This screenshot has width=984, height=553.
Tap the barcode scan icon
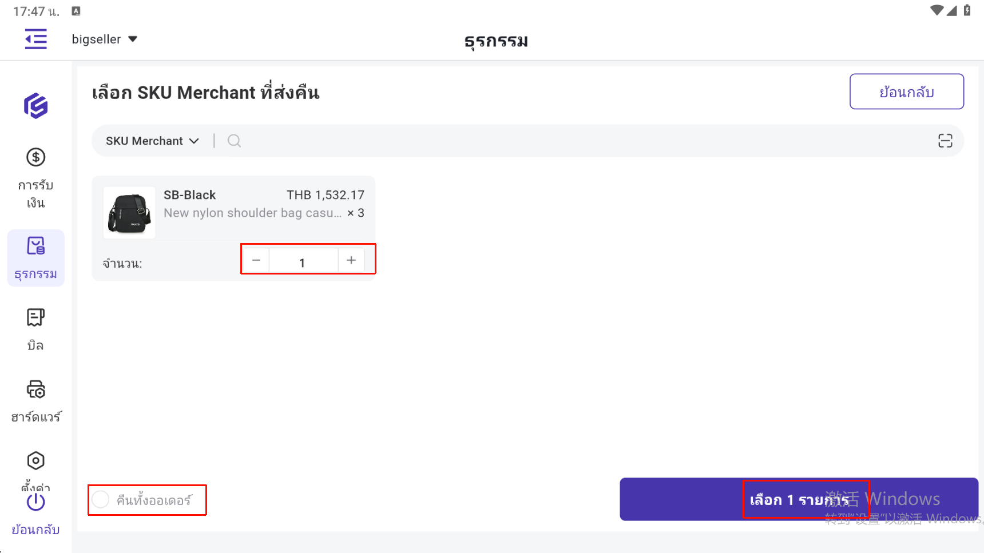tap(945, 141)
